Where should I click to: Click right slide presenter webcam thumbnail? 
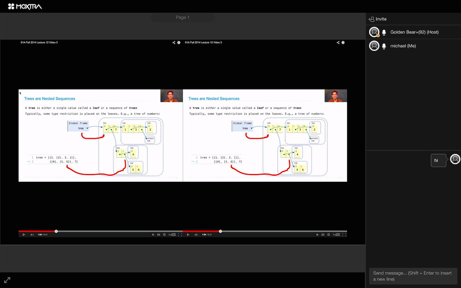click(336, 96)
